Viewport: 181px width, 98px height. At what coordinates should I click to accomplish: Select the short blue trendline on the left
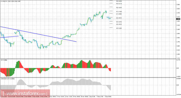coord(10,37)
